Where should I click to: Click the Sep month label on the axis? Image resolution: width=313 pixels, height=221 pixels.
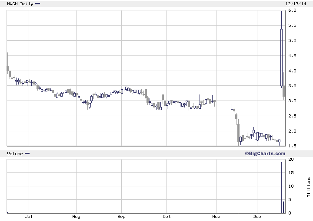121,217
